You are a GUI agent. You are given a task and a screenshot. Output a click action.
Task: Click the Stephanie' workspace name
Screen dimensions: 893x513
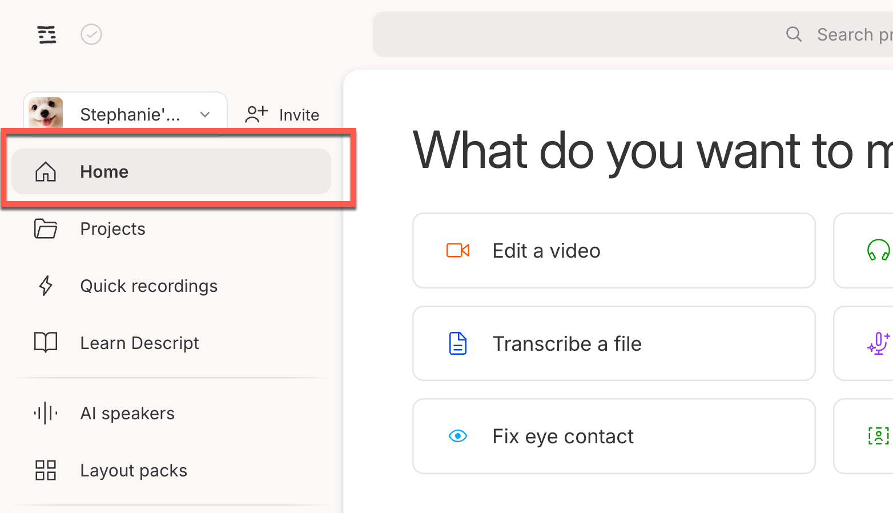click(x=130, y=115)
